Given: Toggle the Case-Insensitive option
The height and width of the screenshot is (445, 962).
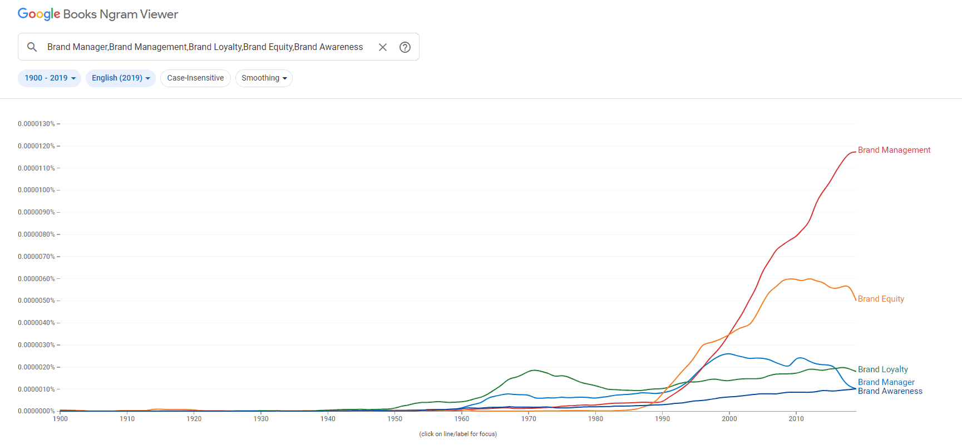Looking at the screenshot, I should (x=195, y=78).
